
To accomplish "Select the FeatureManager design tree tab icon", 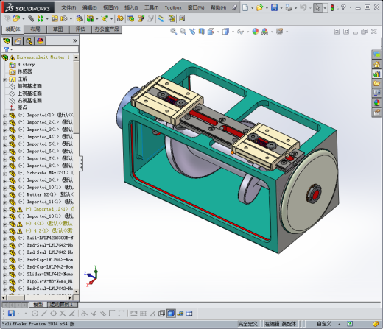I will pos(7,40).
